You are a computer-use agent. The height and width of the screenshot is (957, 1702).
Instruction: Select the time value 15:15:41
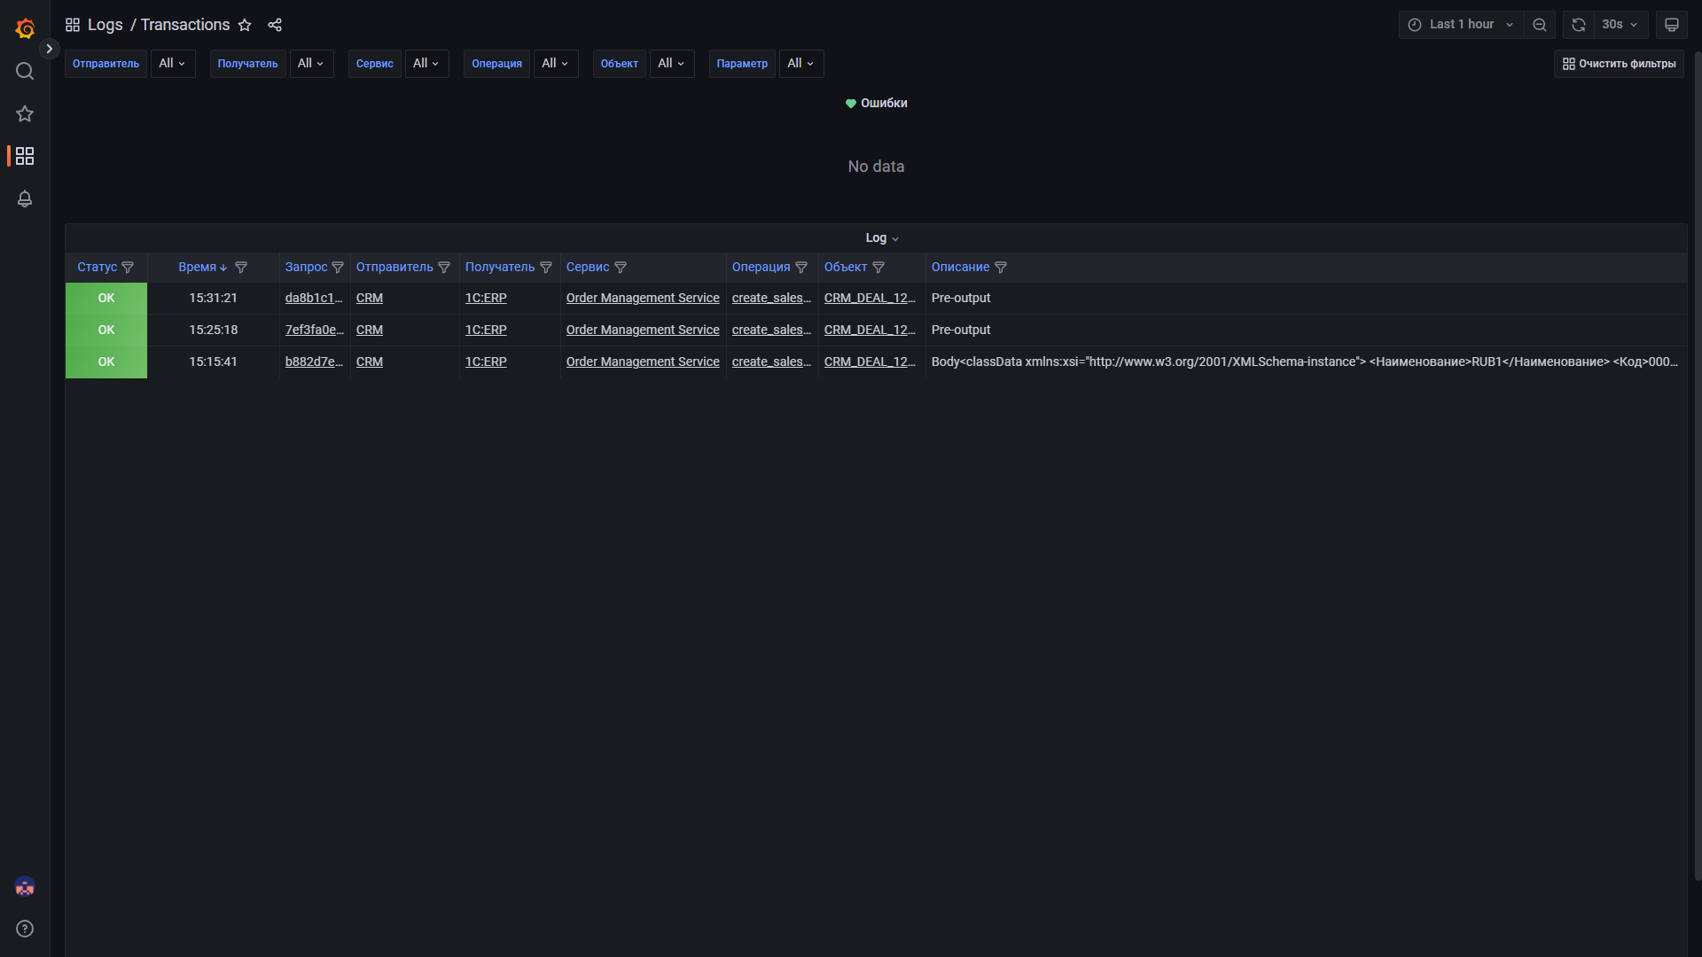[213, 362]
